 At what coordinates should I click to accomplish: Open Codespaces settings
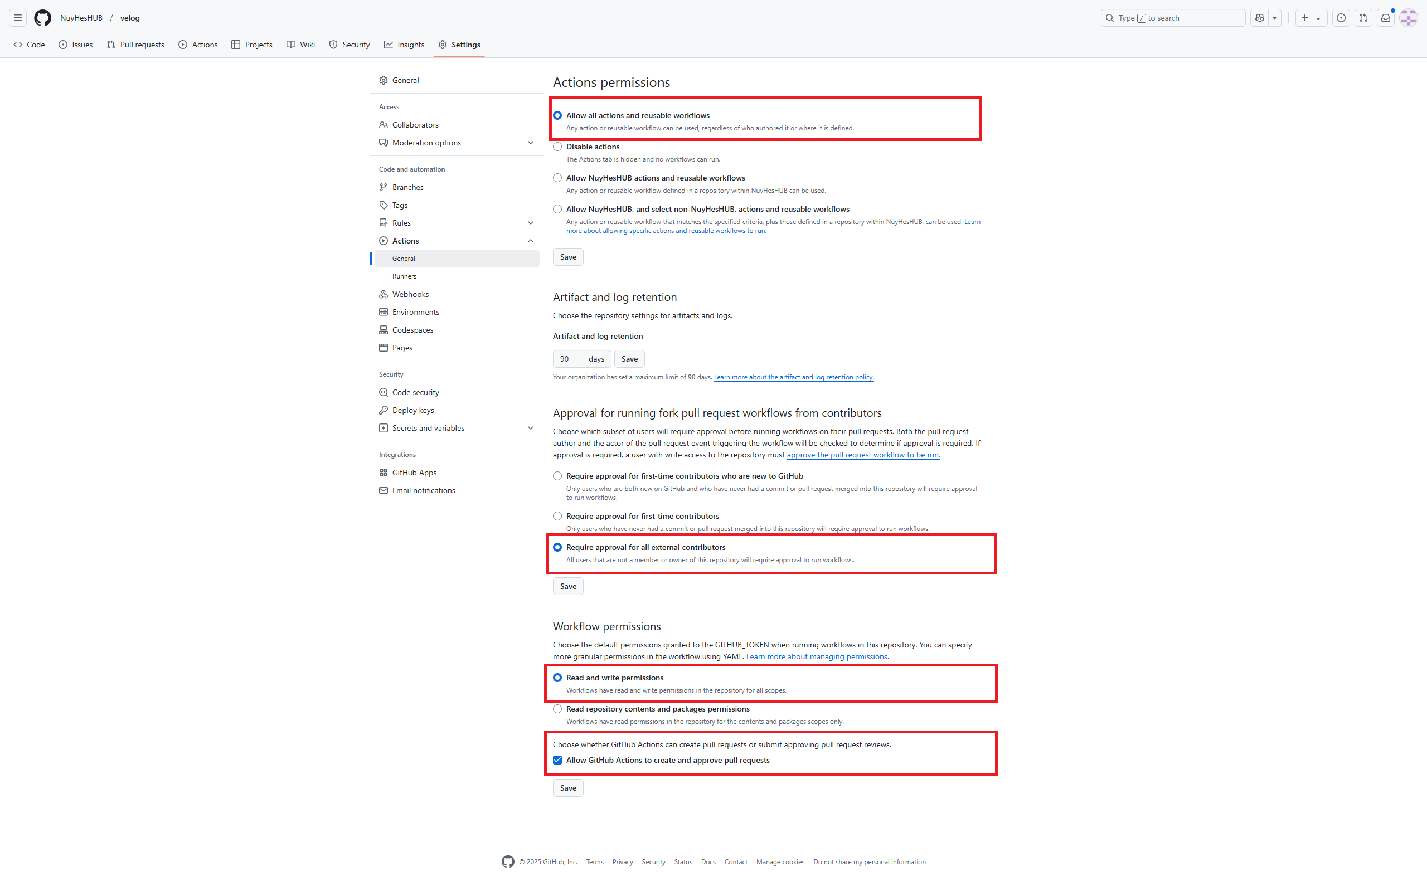(457, 330)
